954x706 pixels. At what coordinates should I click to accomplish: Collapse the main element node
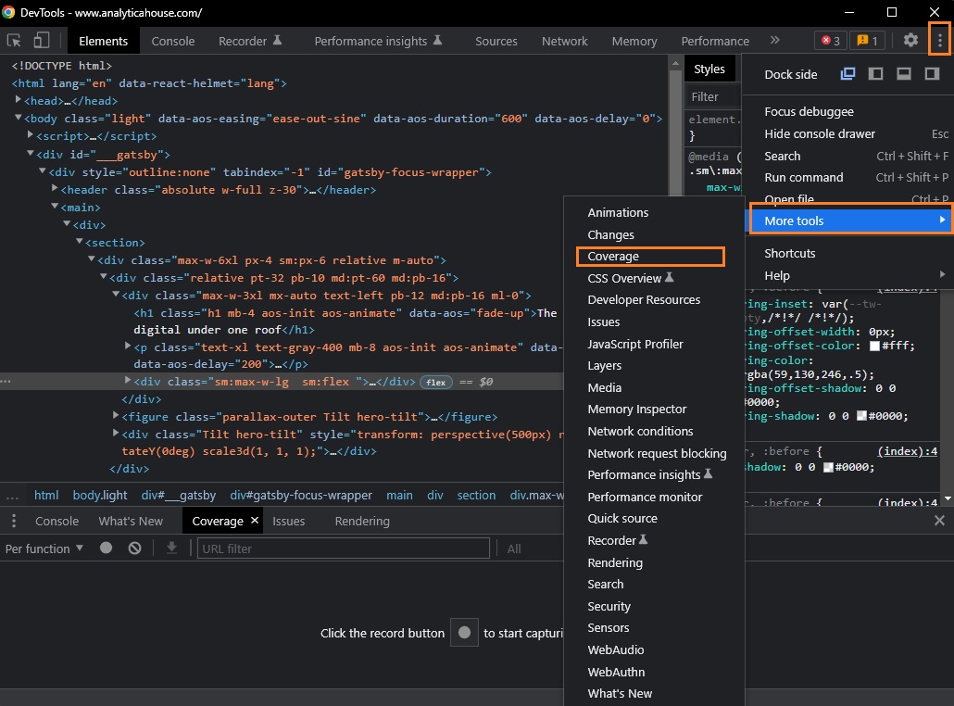(x=55, y=207)
